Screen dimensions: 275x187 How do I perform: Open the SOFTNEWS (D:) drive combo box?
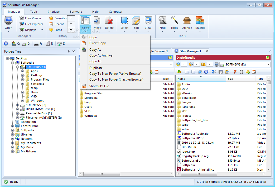(245, 64)
